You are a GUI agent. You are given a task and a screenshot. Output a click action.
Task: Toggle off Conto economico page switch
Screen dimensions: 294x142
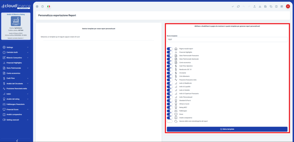(170, 63)
